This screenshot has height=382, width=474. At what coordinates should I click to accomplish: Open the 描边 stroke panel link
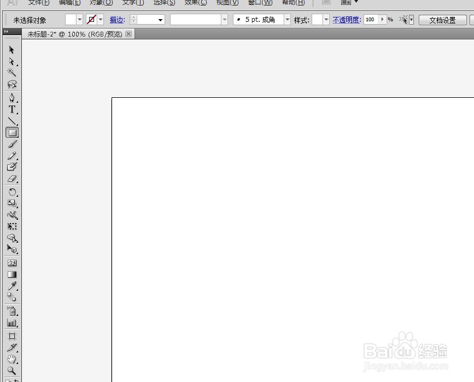click(x=118, y=20)
